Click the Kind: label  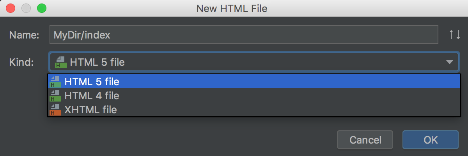tap(22, 62)
